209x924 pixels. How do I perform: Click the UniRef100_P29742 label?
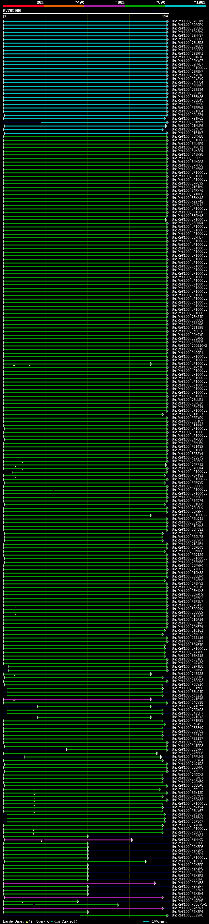click(187, 202)
